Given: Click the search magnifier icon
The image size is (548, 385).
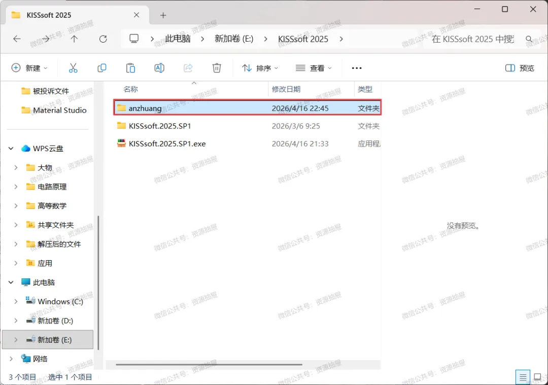Looking at the screenshot, I should pos(529,39).
